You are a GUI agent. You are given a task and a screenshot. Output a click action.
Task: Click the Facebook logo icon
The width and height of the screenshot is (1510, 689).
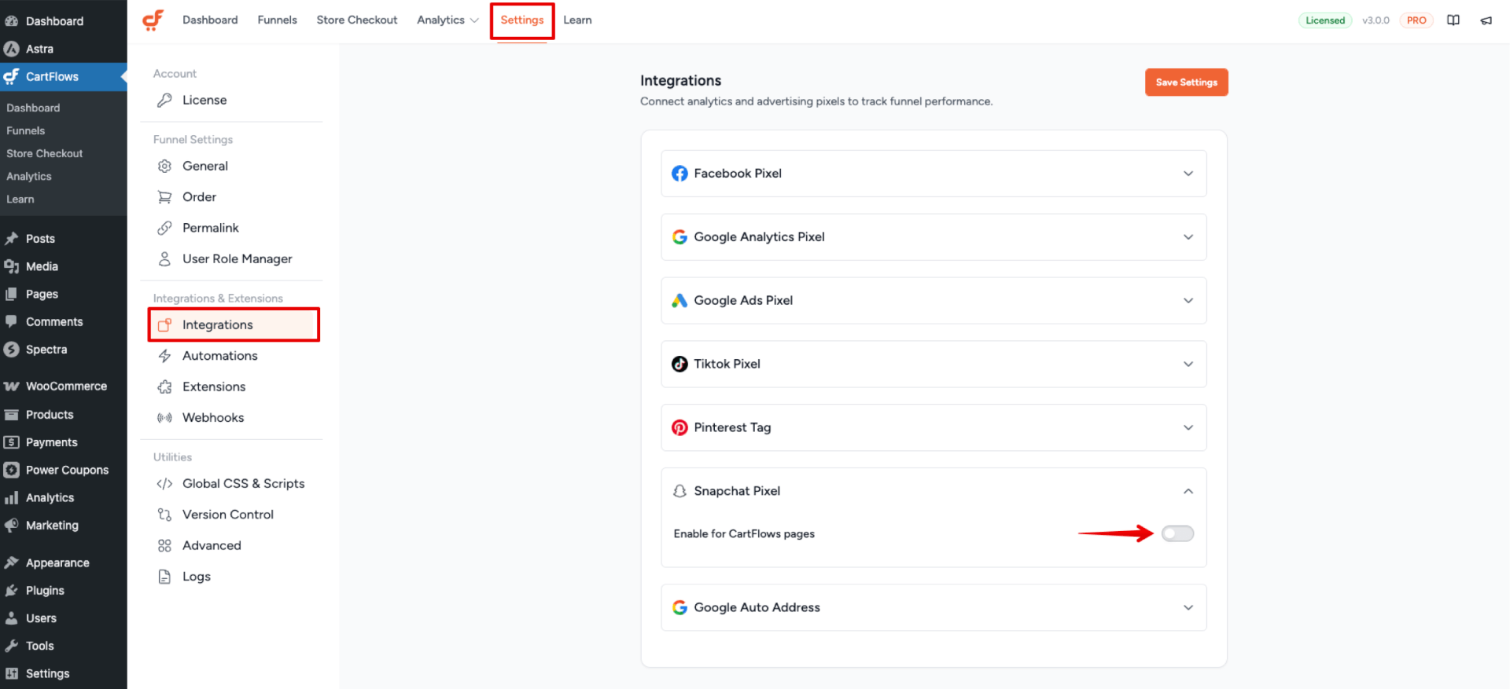pyautogui.click(x=679, y=174)
